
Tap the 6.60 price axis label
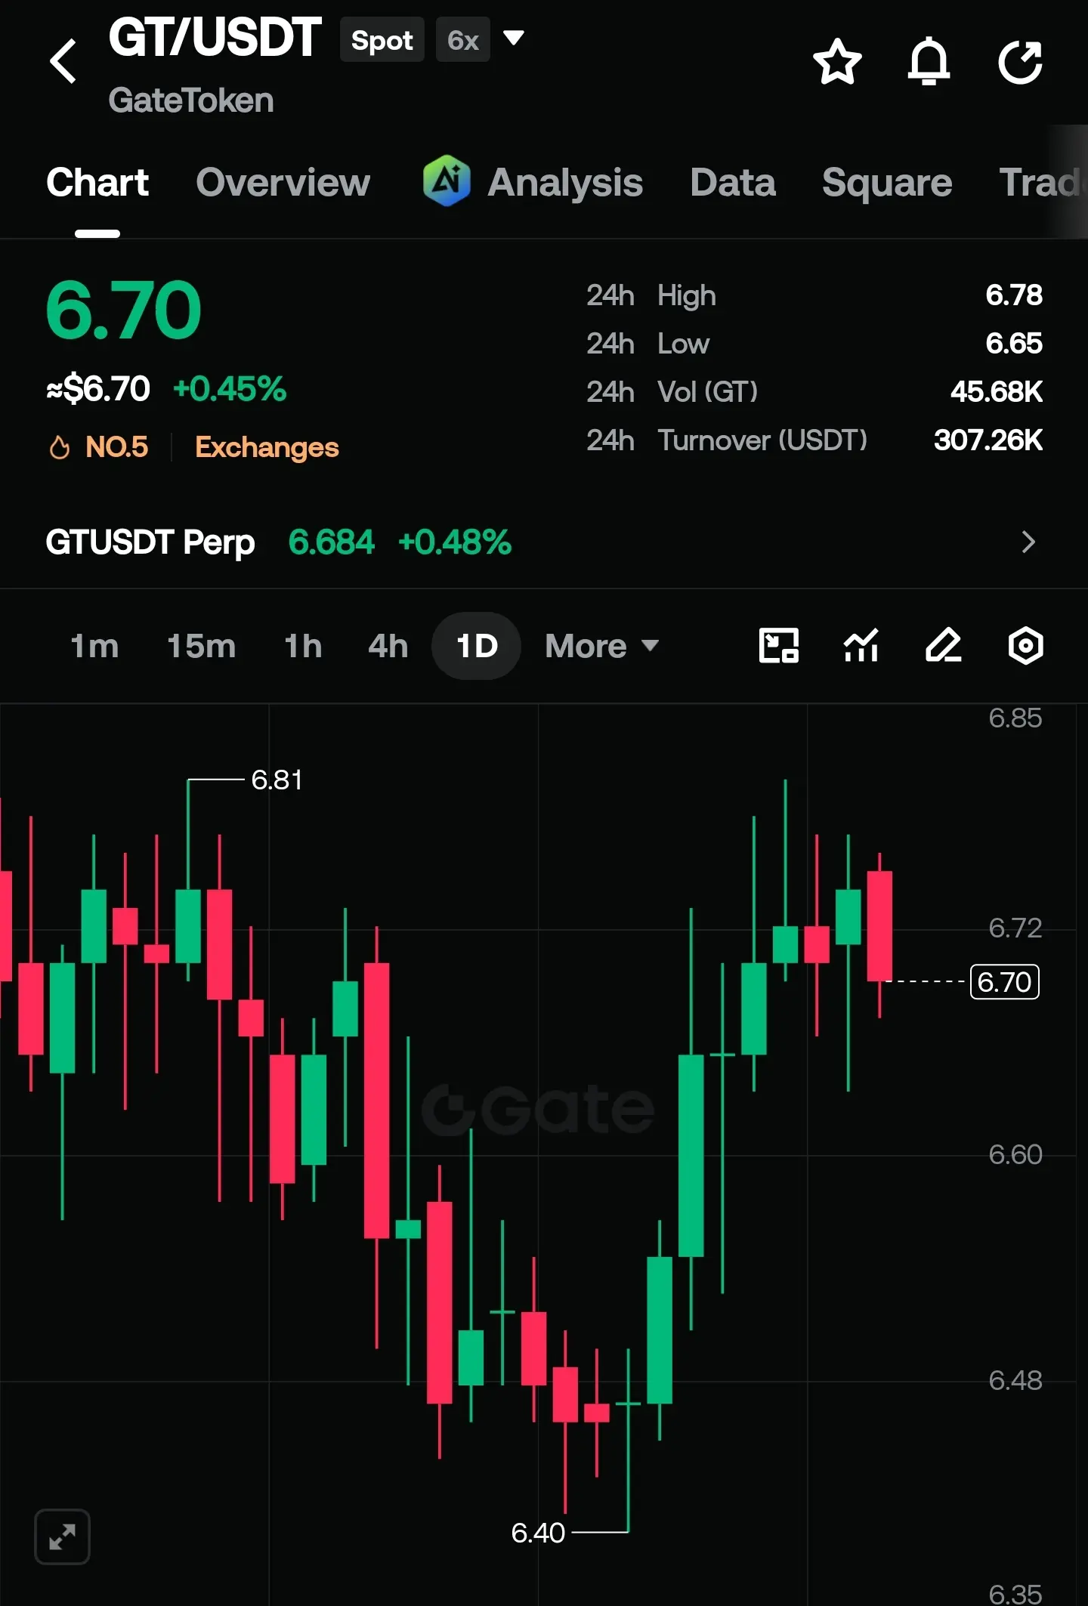point(1015,1154)
